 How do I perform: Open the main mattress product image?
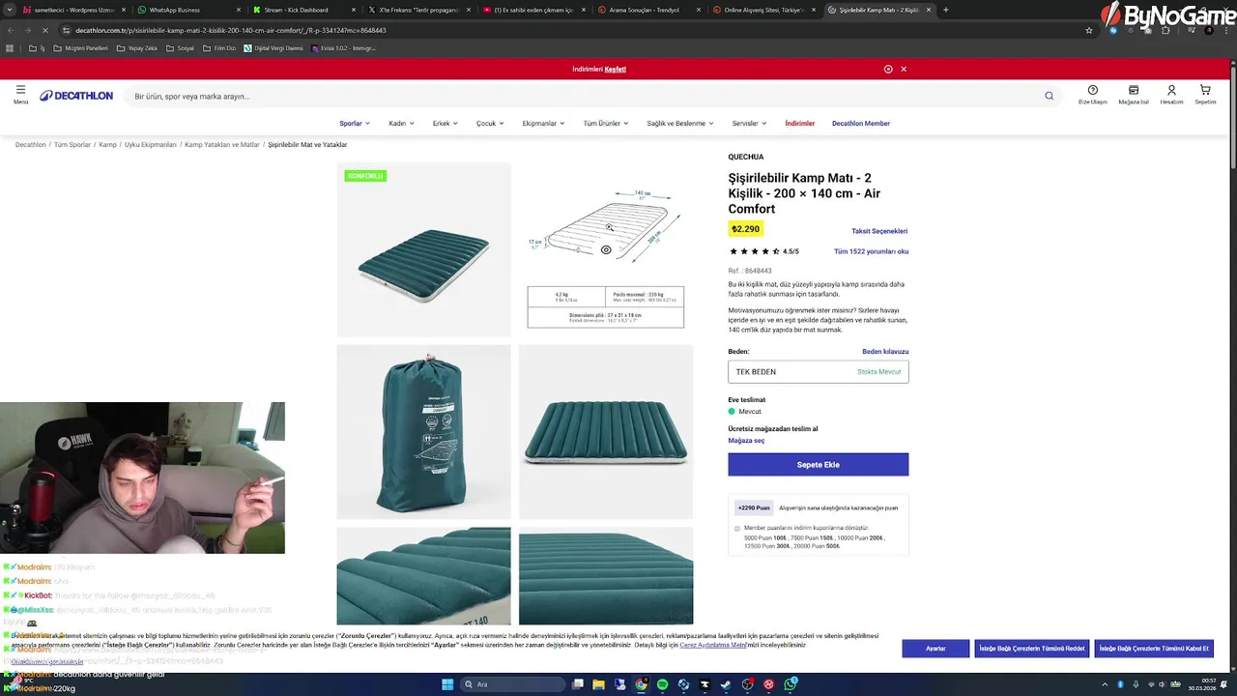coord(423,249)
